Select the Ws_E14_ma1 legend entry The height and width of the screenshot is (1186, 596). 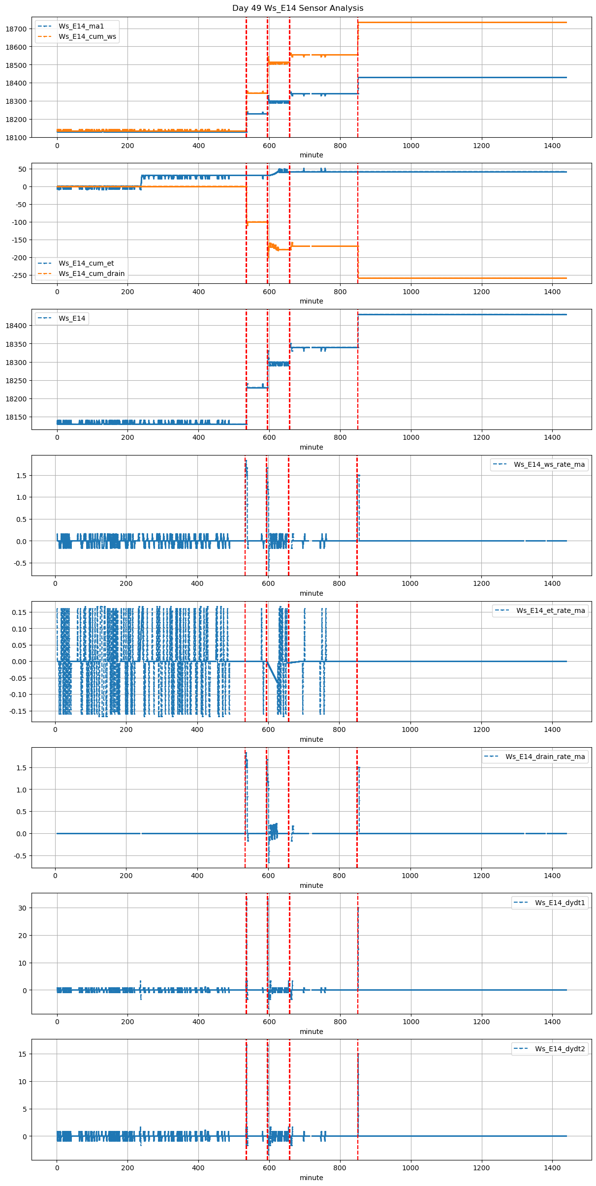[81, 26]
